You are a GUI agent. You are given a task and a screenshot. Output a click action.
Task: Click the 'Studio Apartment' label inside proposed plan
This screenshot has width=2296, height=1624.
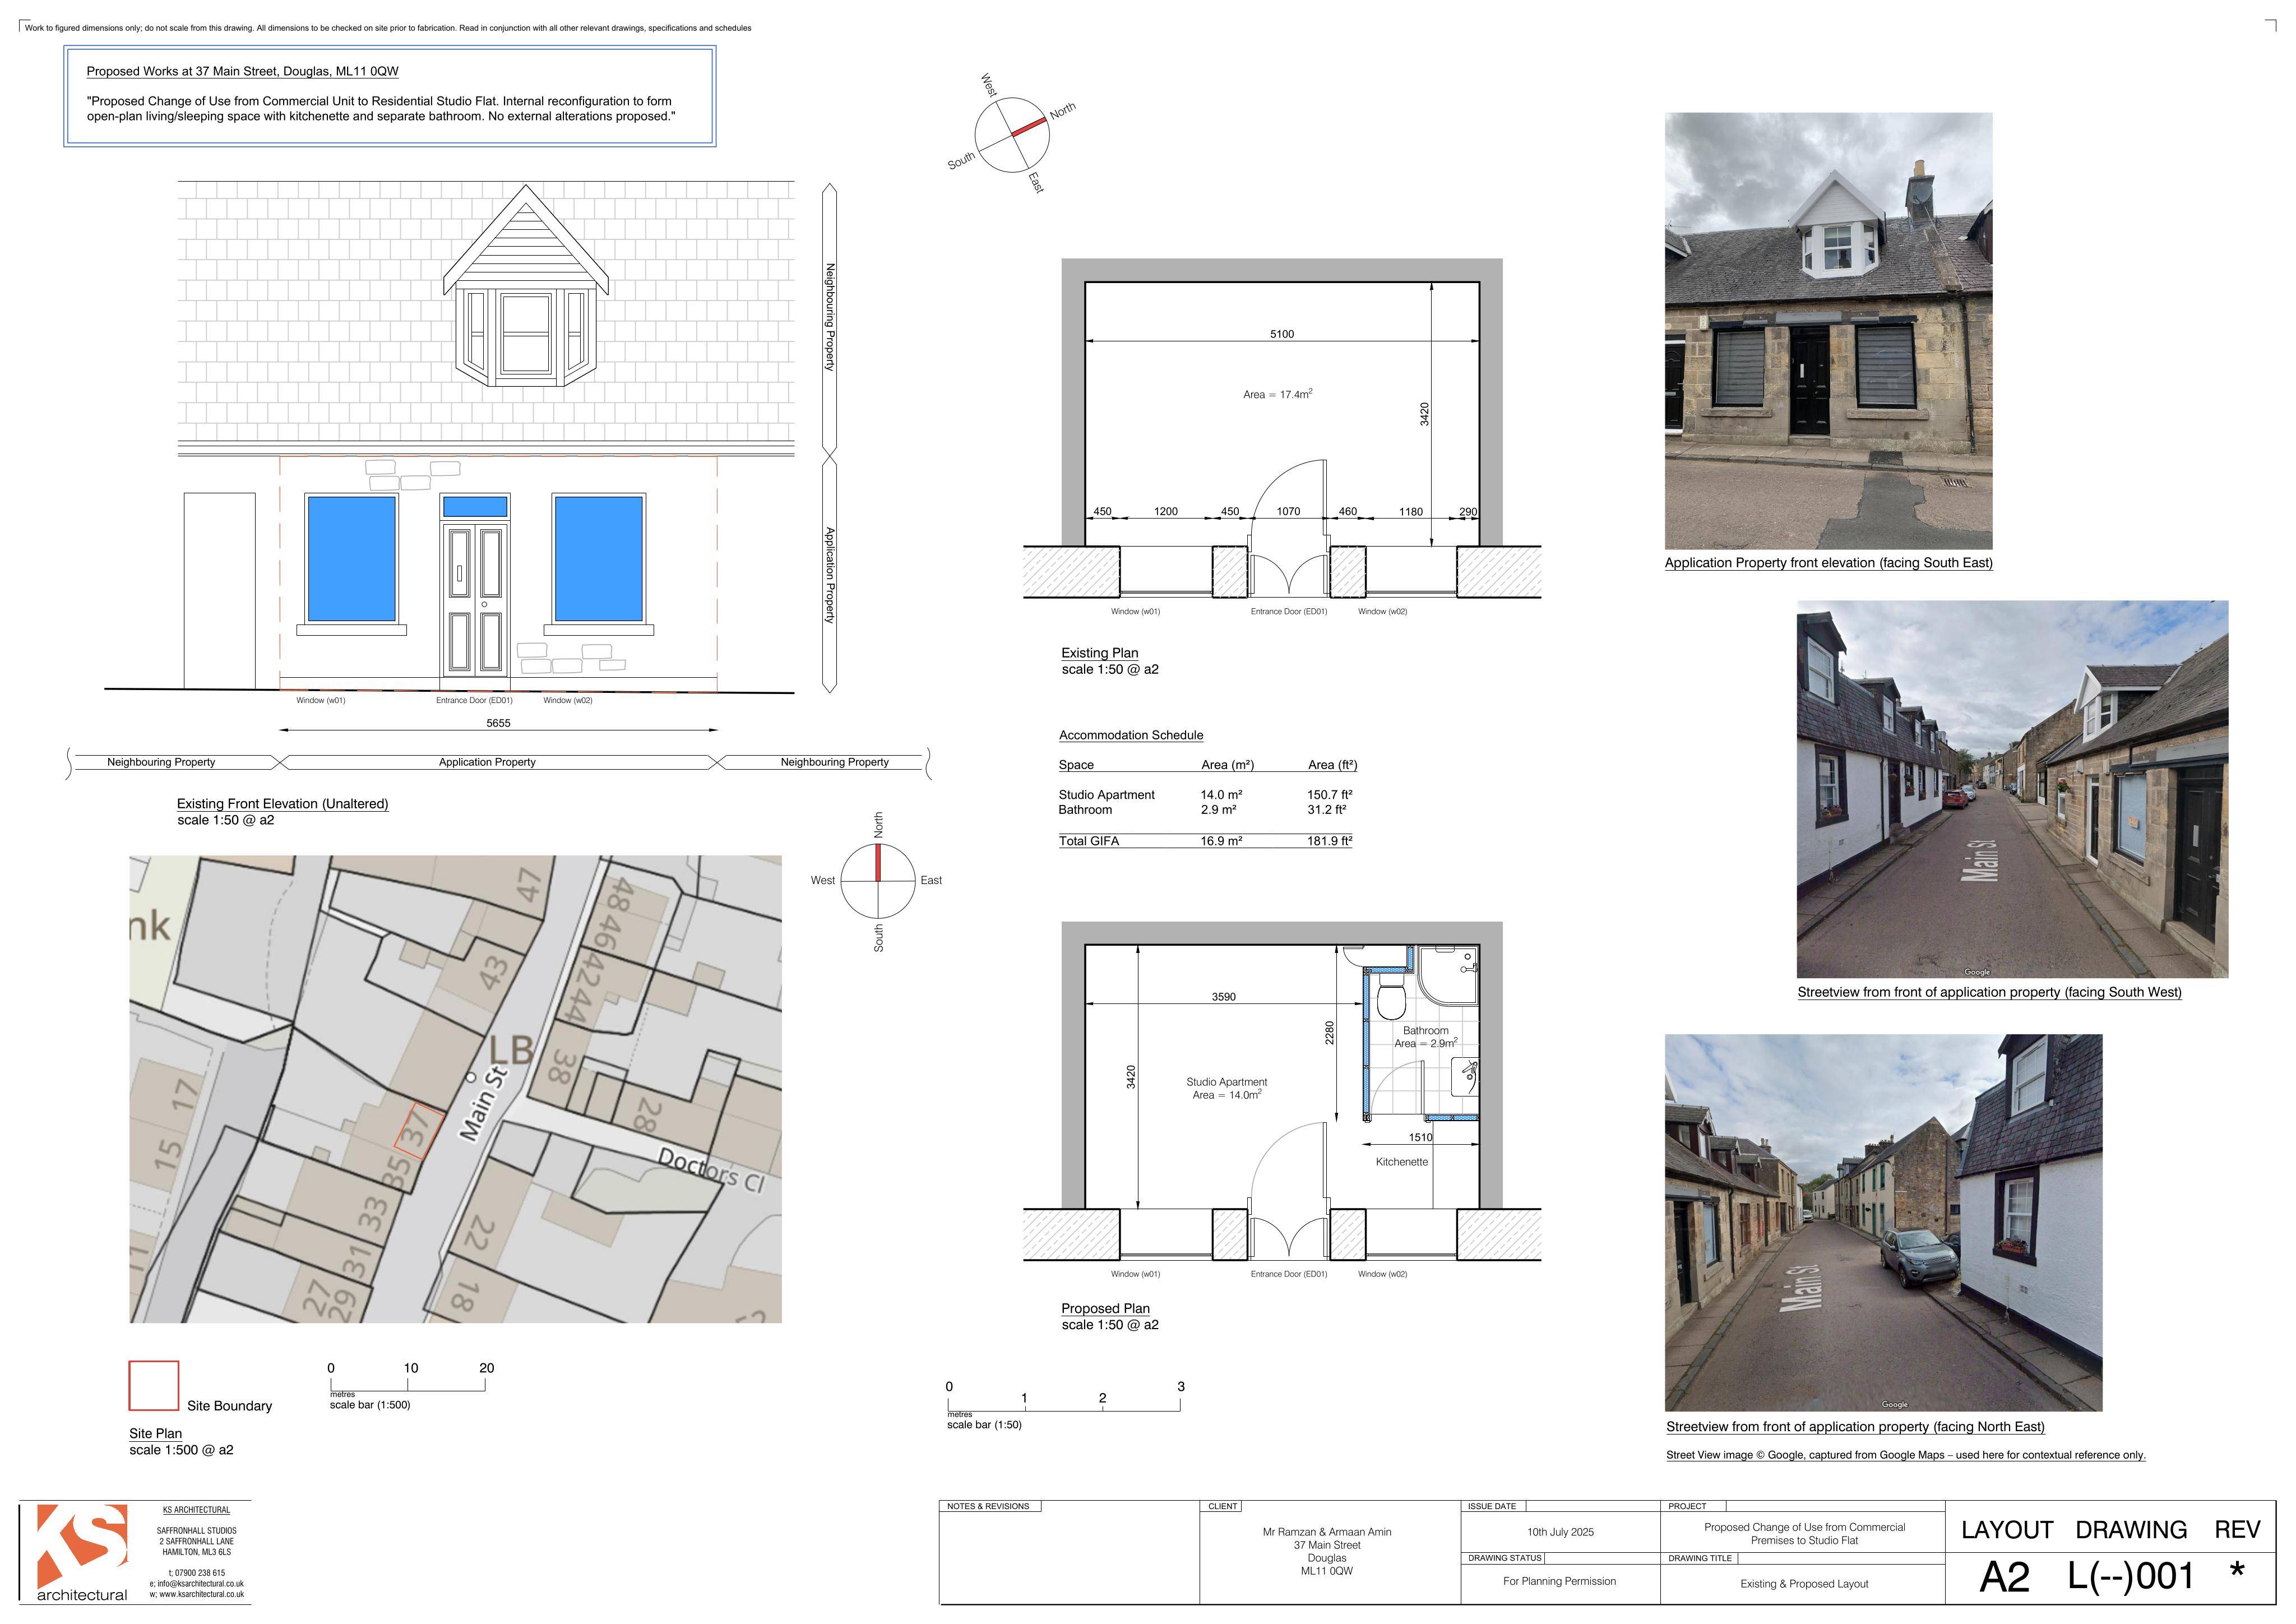(x=1226, y=1082)
